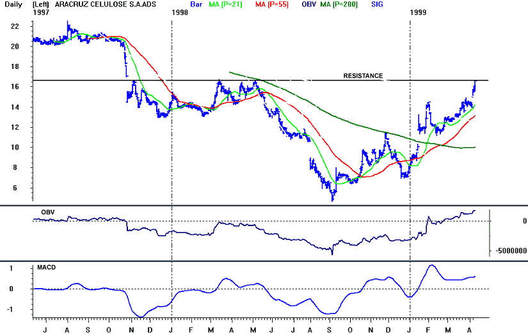This screenshot has width=528, height=334.
Task: Click the OBV axis zero value
Action: pos(524,221)
